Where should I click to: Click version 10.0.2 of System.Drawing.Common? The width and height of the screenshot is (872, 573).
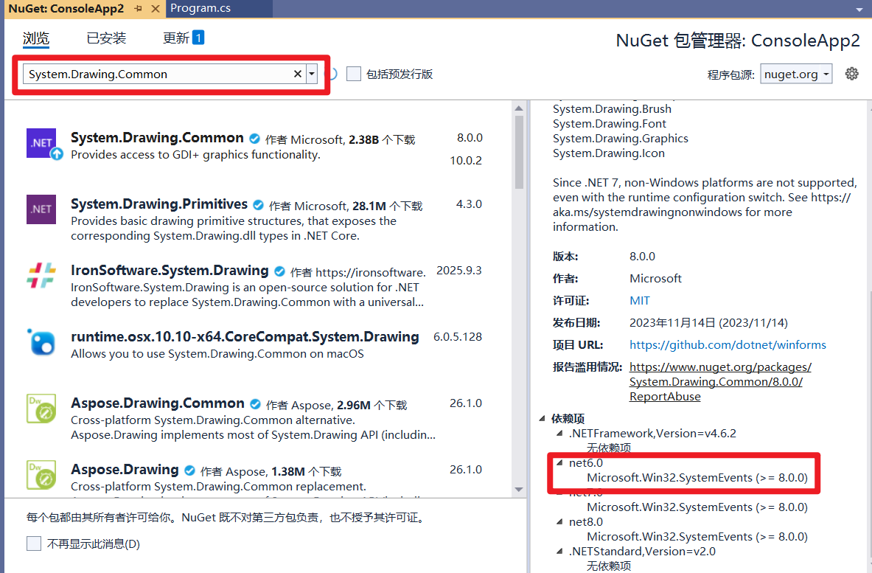point(466,160)
